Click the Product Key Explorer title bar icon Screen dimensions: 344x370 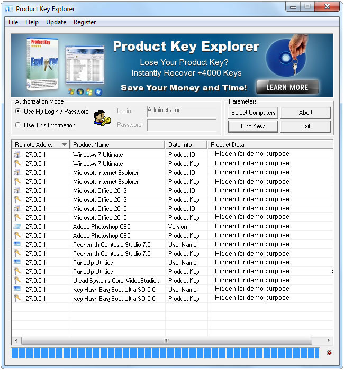[x=9, y=9]
